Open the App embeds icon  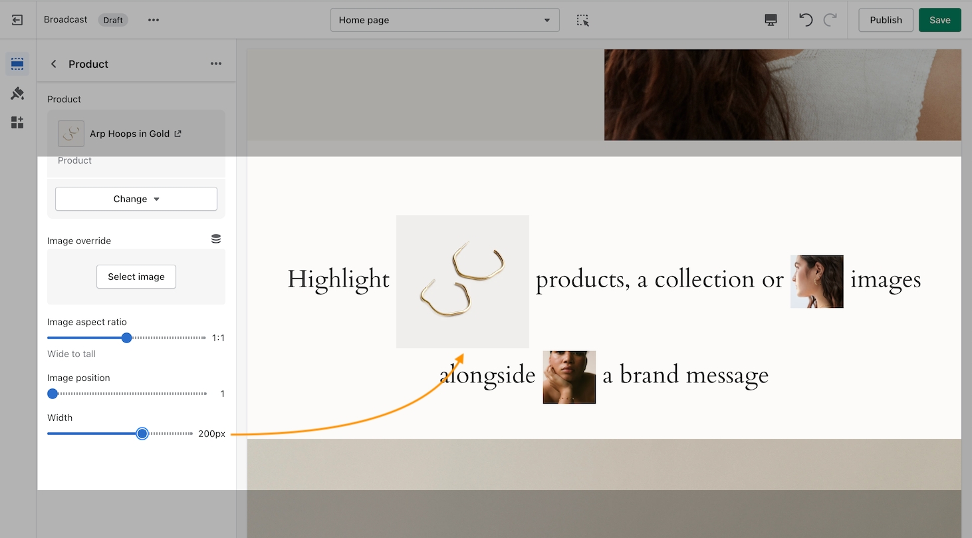click(x=17, y=122)
